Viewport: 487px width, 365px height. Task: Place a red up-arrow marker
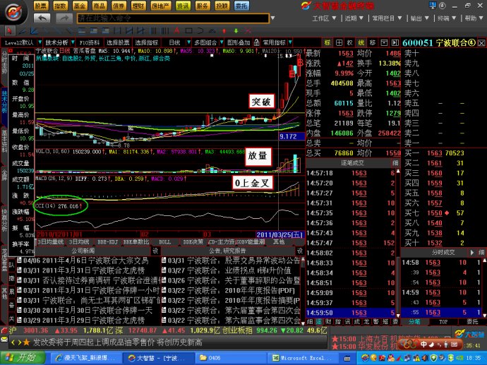(x=224, y=31)
